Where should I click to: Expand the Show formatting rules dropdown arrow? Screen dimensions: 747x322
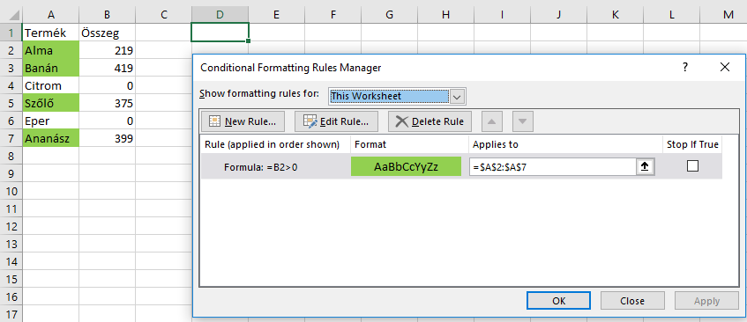[x=457, y=97]
